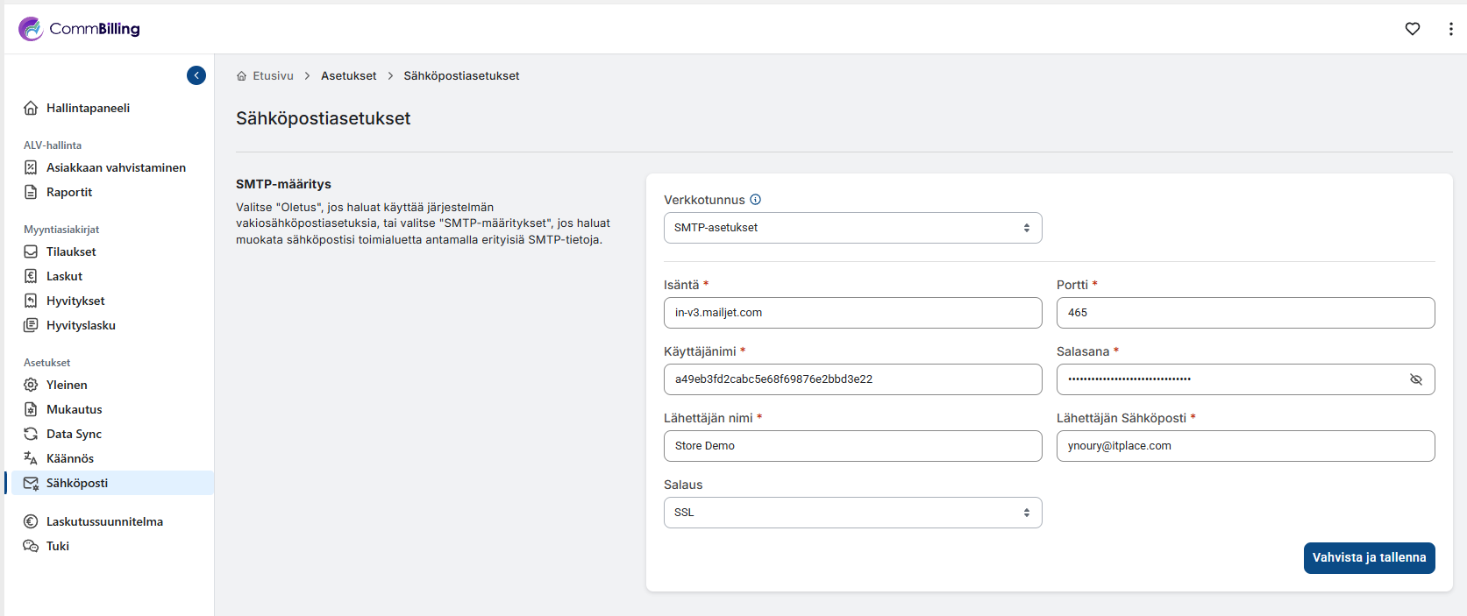
Task: Open the Data Sync sidebar item
Action: point(74,434)
